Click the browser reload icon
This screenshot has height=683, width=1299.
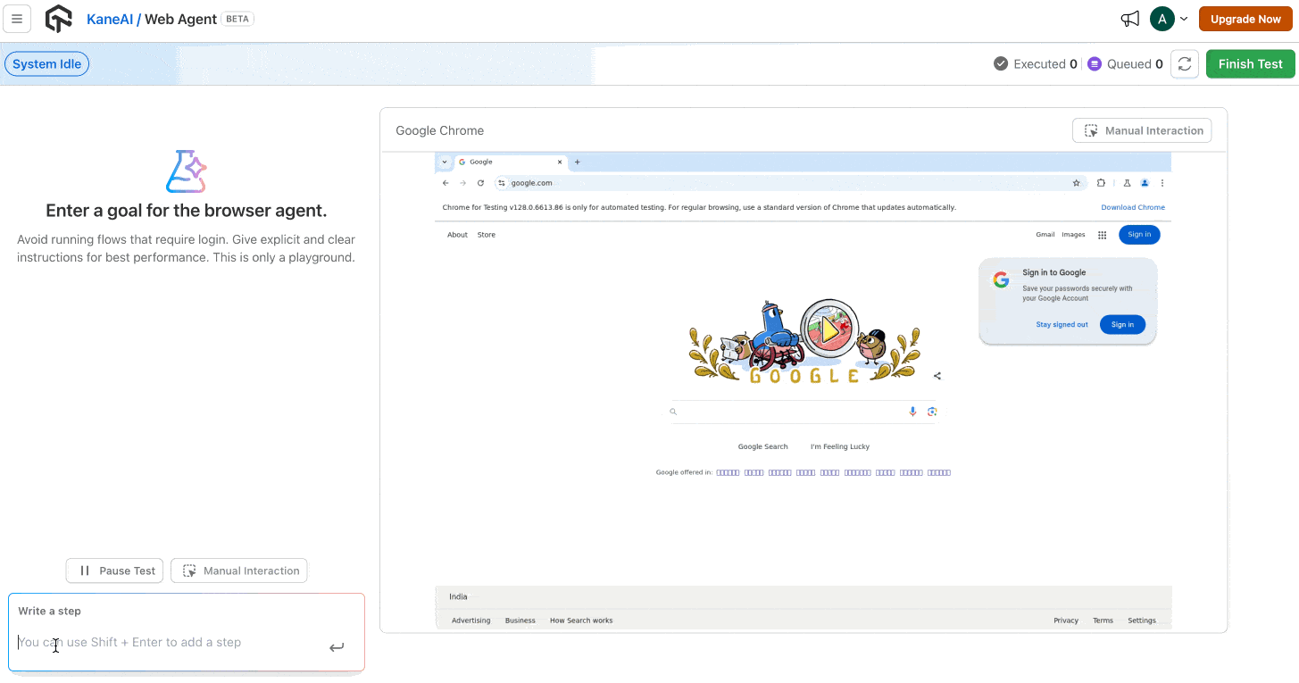coord(480,183)
